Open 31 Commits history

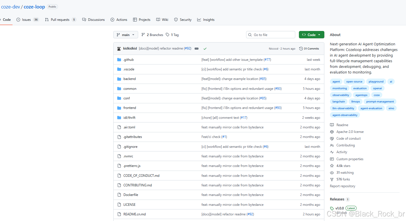click(309, 49)
